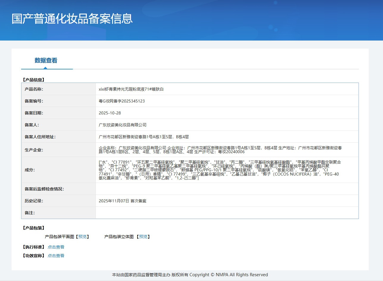Screen dimensions: 383x281
Task: Click the page title 国产普通化妆品备案信息
Action: (72, 18)
